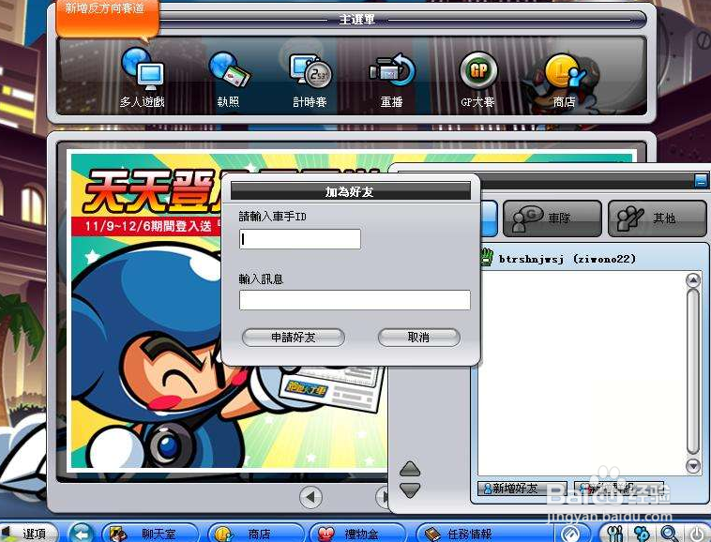
Task: Click the 輸入訊息 message field
Action: pyautogui.click(x=355, y=300)
